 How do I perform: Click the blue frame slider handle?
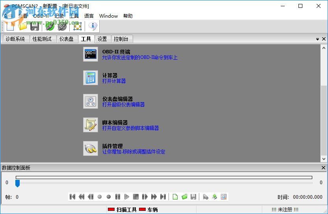click(x=18, y=183)
